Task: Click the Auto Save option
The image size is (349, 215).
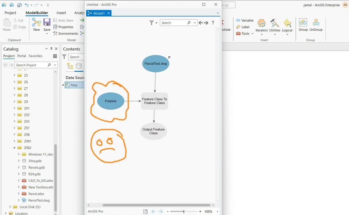Action: point(63,20)
